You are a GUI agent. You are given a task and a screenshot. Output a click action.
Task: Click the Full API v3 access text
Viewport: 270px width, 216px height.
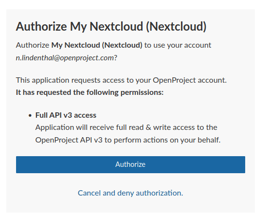[x=66, y=115]
